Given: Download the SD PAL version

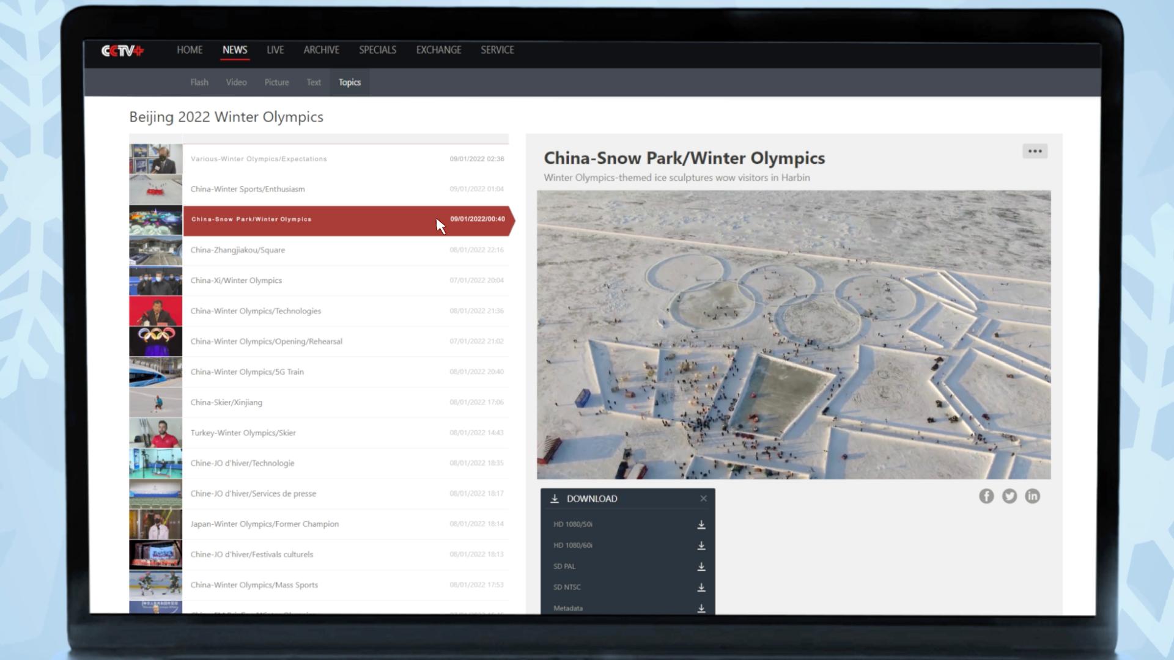Looking at the screenshot, I should point(701,566).
